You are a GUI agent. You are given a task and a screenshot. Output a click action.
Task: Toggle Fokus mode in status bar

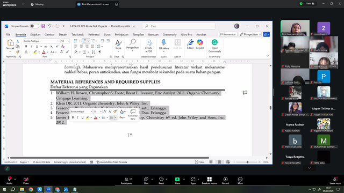[x=199, y=162]
